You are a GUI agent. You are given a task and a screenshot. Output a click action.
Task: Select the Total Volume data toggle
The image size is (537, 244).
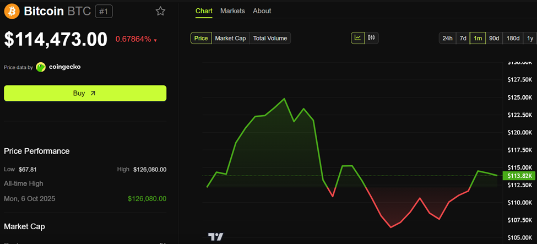coord(270,38)
